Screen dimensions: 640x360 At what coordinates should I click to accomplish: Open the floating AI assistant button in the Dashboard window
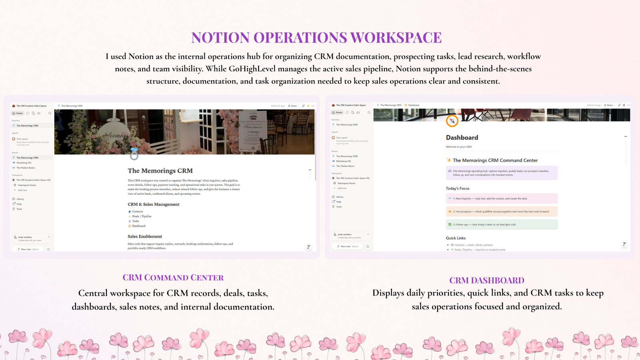(624, 244)
